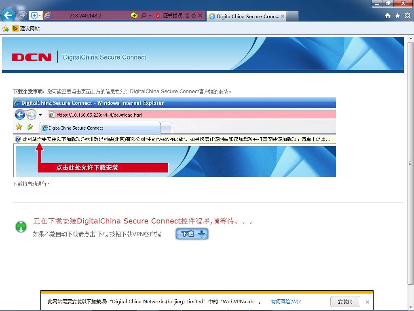Click the red 正在下载安装 status message
The width and height of the screenshot is (414, 311).
[143, 221]
